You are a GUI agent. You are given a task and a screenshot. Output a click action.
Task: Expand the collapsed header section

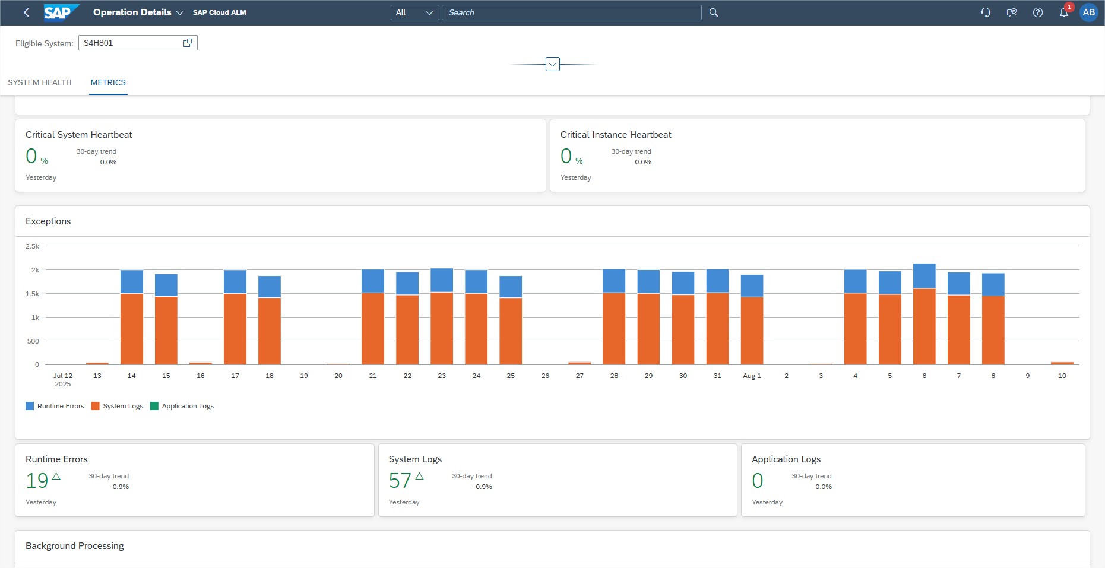[553, 64]
